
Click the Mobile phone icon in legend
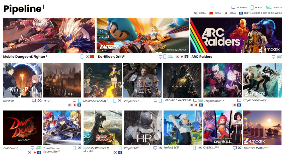(x=252, y=7)
